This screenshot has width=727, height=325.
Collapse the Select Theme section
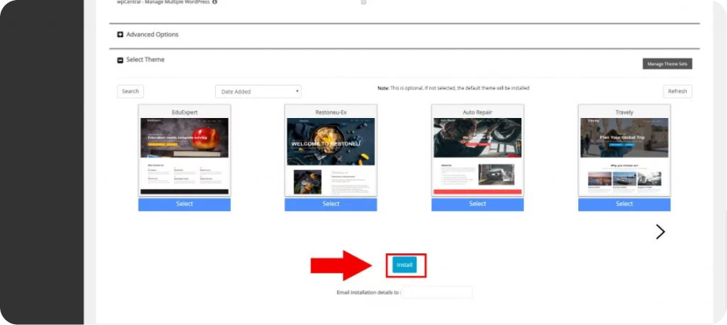click(x=120, y=60)
